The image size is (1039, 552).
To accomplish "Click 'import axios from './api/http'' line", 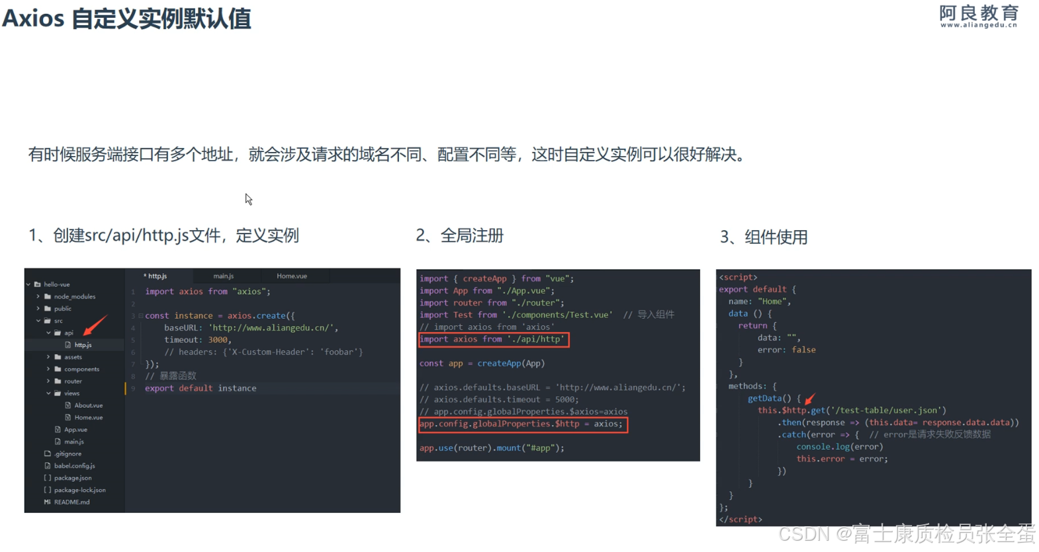I will 492,339.
